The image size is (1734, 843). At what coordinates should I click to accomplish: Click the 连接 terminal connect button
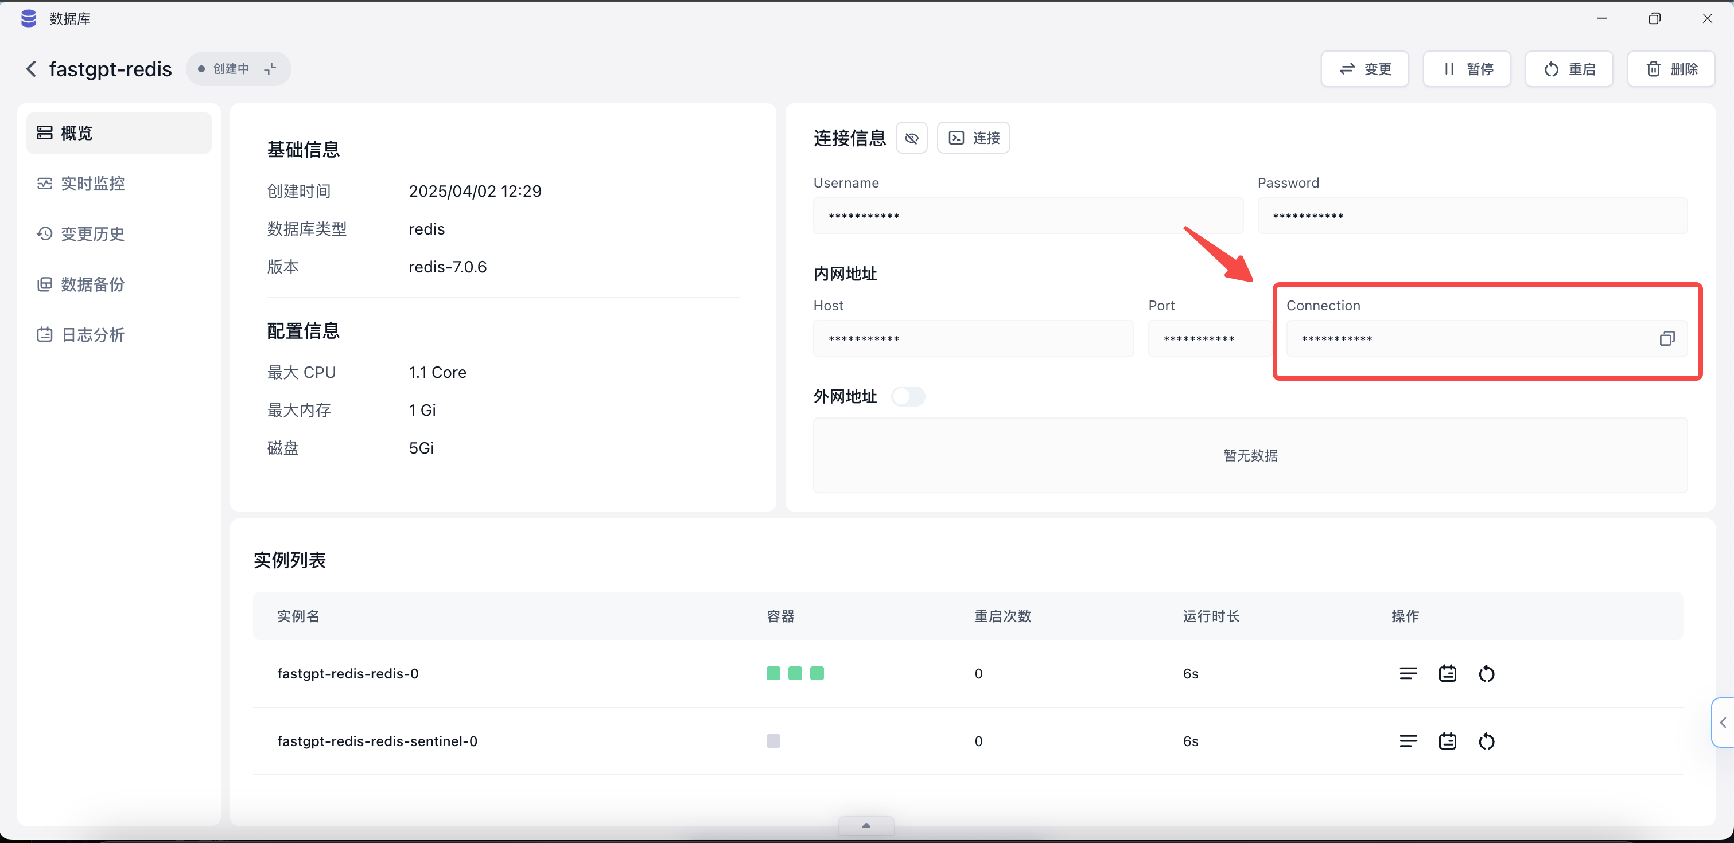pyautogui.click(x=973, y=138)
